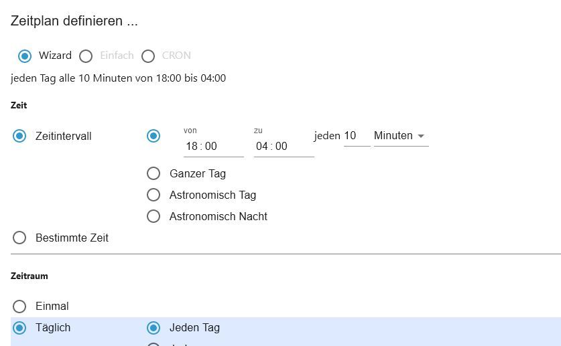Choose Einmal under Zeitraum
This screenshot has height=346, width=561.
[x=19, y=306]
